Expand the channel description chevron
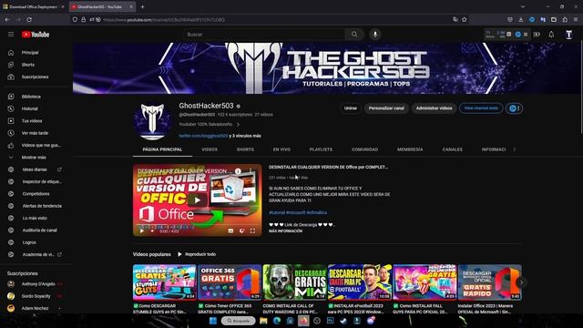This screenshot has width=583, height=328. pyautogui.click(x=238, y=125)
